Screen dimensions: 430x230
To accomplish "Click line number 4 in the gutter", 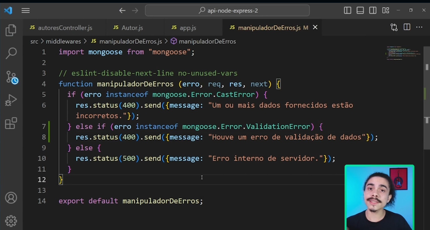I will [x=44, y=84].
